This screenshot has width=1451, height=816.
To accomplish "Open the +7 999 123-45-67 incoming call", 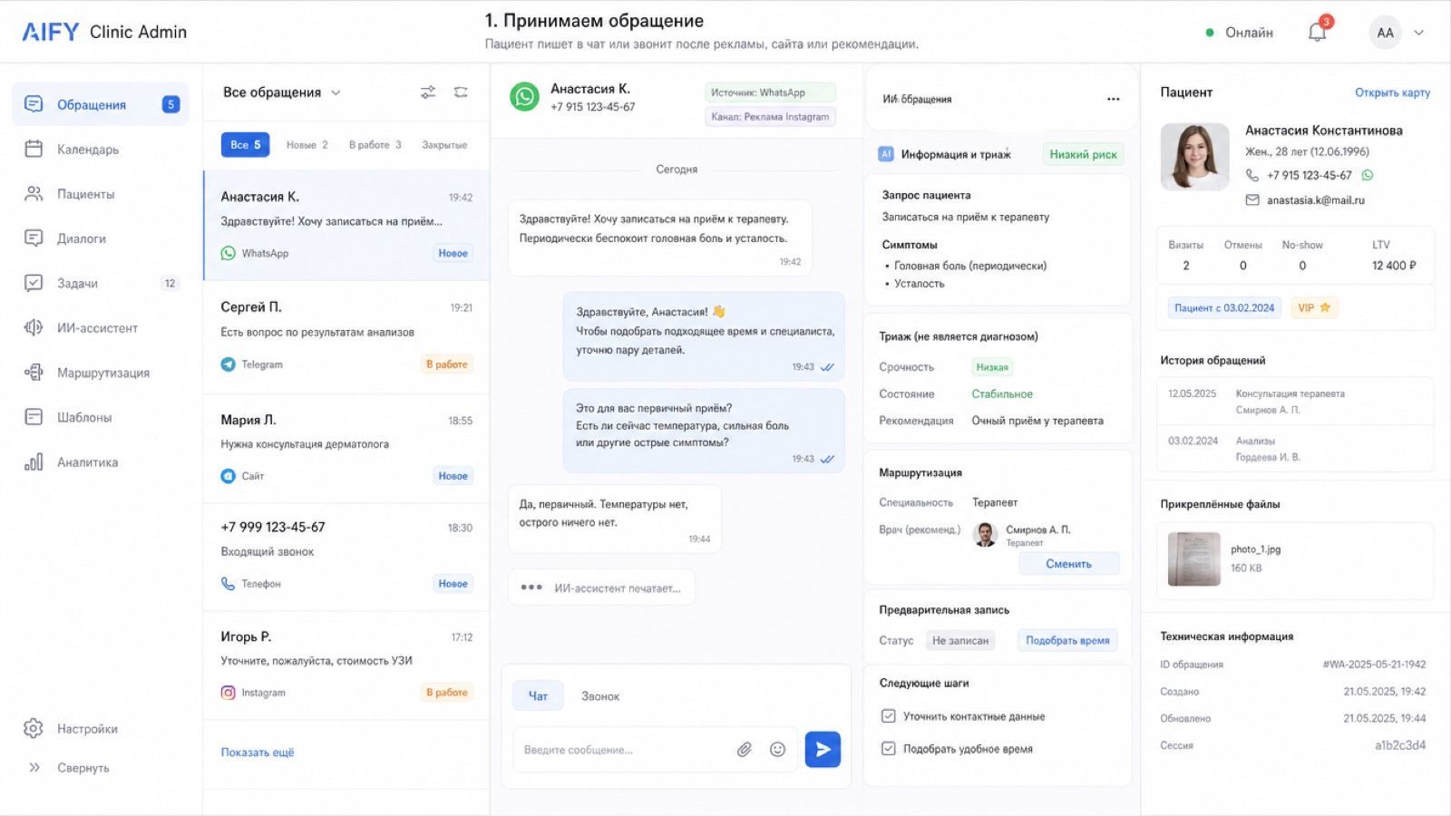I will [346, 556].
